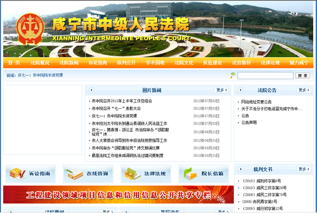Screen dimensions: 317x213
Task: Open 在线咨询 shortcut with notepad icon
Action: pyautogui.click(x=88, y=174)
